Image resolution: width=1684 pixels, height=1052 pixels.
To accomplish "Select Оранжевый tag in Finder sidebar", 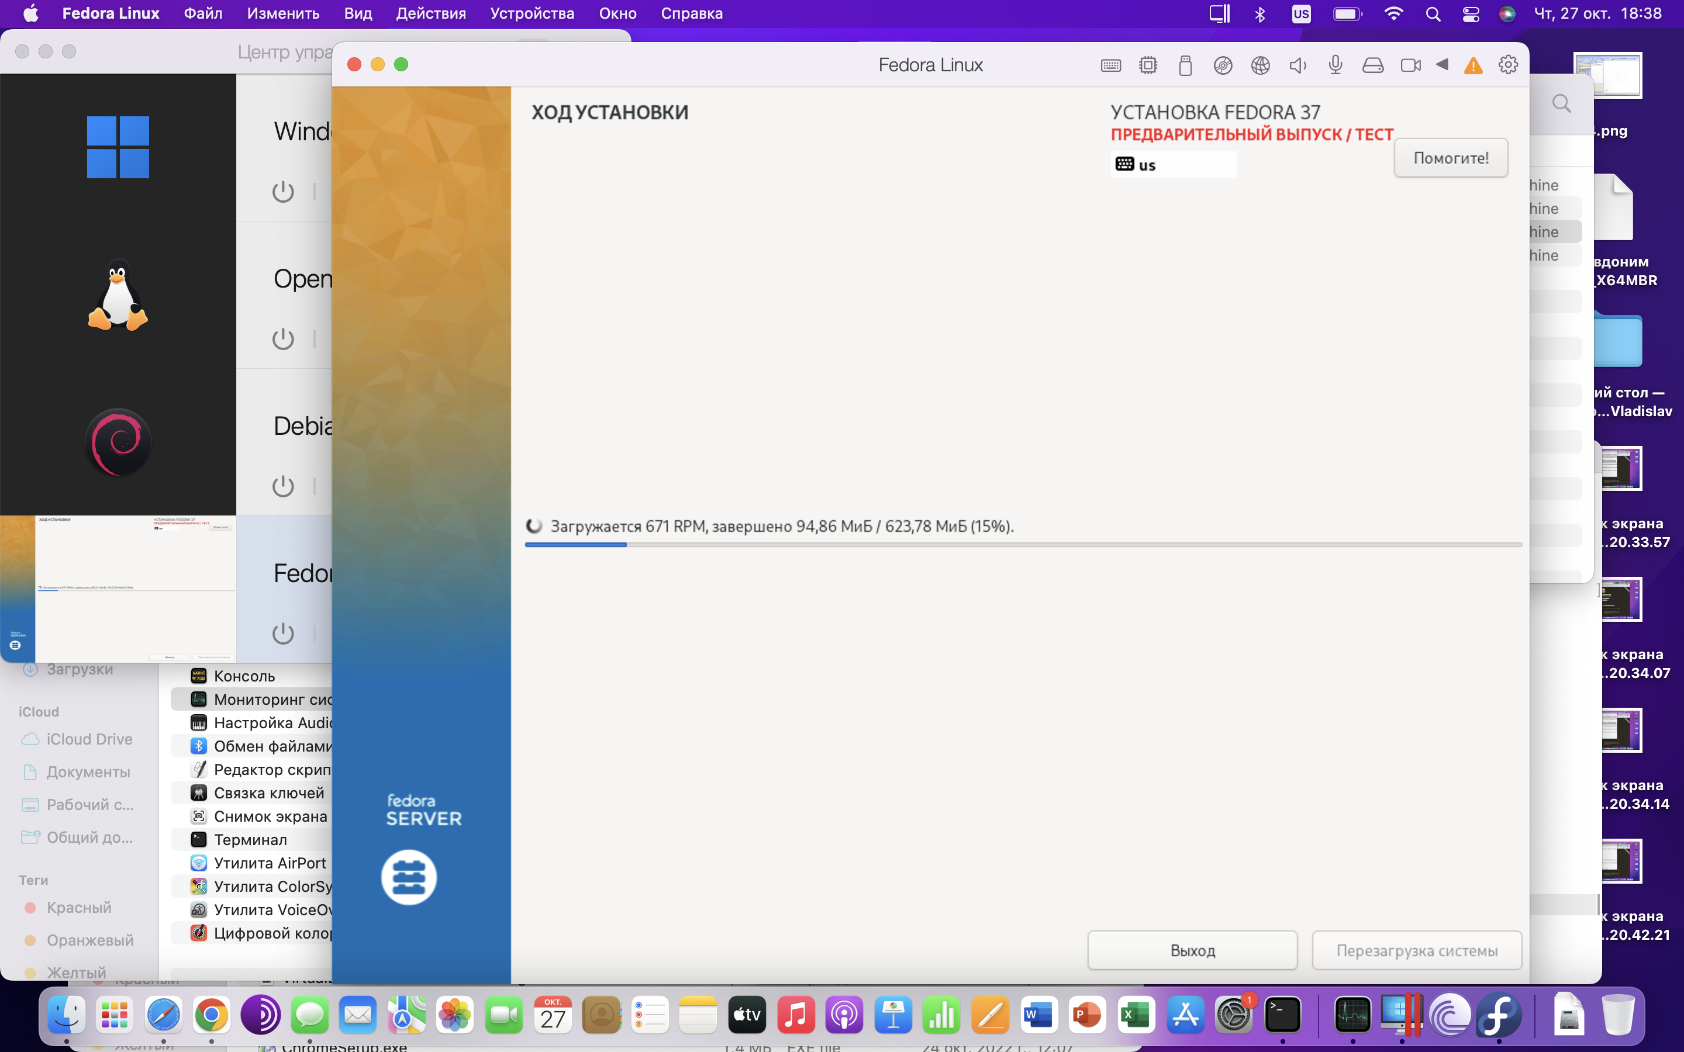I will tap(78, 940).
